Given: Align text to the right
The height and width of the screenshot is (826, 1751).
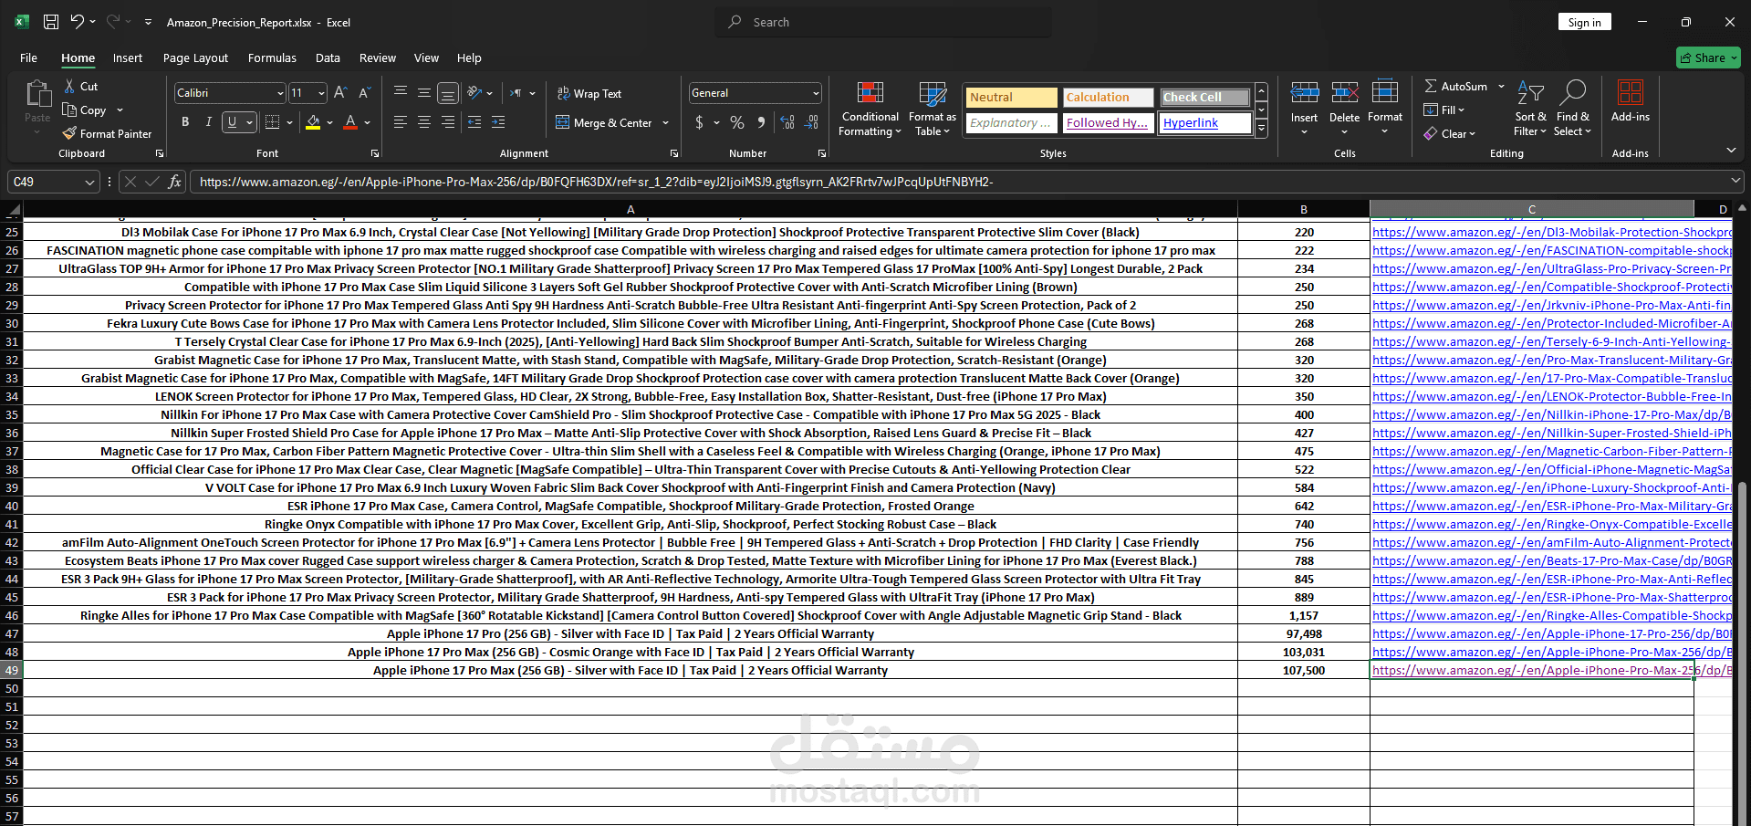Looking at the screenshot, I should point(448,121).
